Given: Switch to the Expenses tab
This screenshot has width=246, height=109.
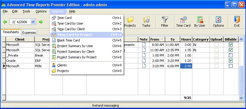Looking at the screenshot, I should point(29,33).
